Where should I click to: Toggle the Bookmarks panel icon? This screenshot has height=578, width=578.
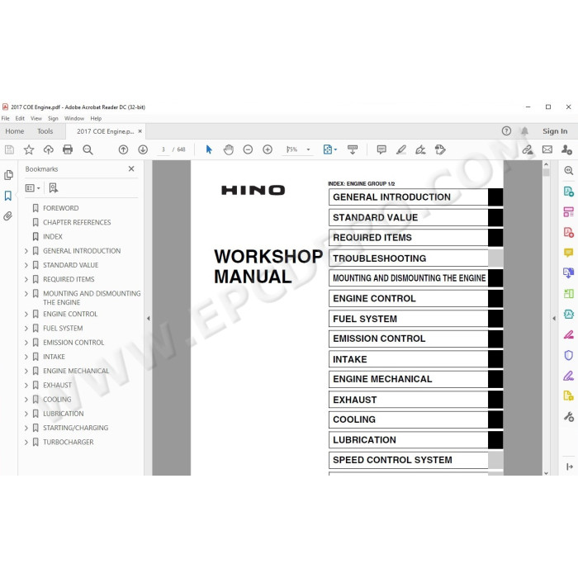[x=8, y=196]
